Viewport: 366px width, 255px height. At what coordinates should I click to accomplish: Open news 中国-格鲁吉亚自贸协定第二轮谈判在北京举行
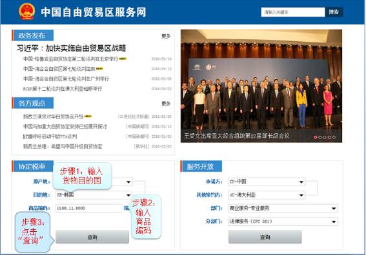point(71,59)
